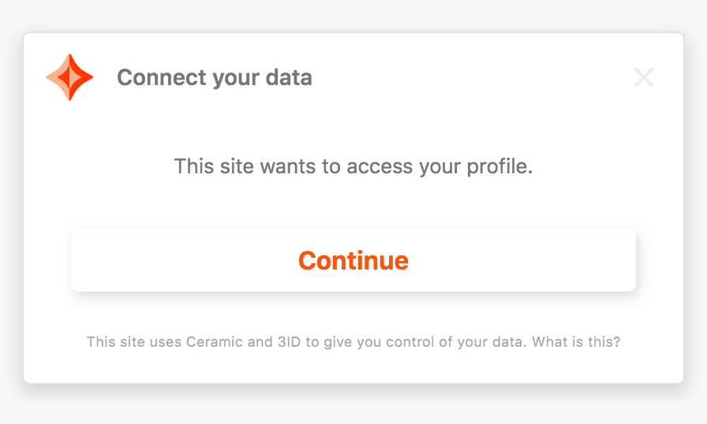The image size is (707, 424).
Task: Approve profile access via Continue
Action: (353, 260)
